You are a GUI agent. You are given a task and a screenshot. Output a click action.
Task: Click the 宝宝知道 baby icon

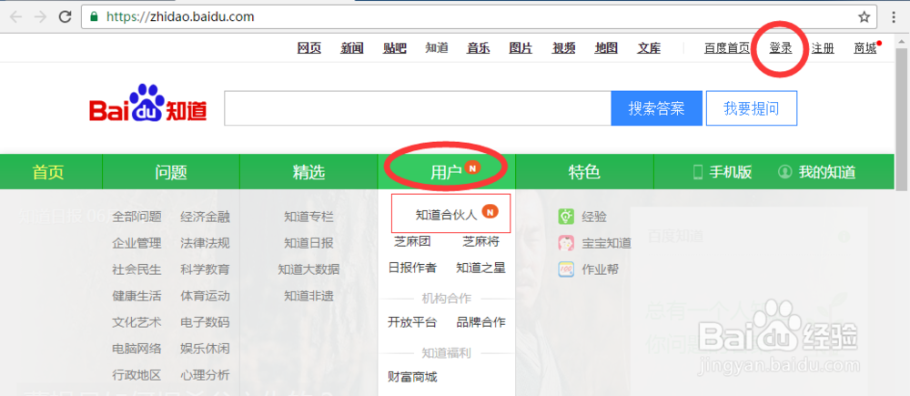click(x=566, y=243)
